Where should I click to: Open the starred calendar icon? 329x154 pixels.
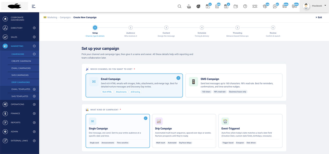226,6
